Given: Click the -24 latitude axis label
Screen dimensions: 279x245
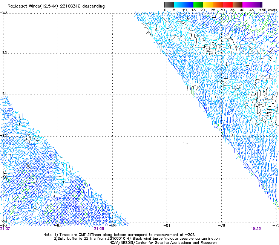Looking at the screenshot, I should click(x=3, y=94).
